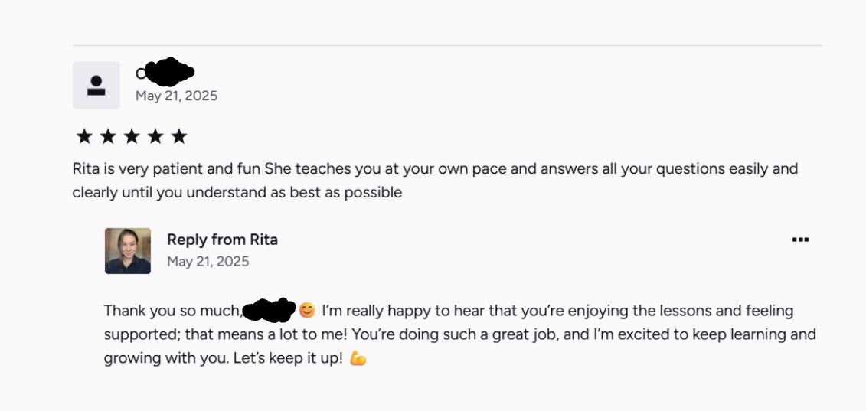Click the redacted reviewer name above the review
Image resolution: width=866 pixels, height=411 pixels.
(x=166, y=73)
